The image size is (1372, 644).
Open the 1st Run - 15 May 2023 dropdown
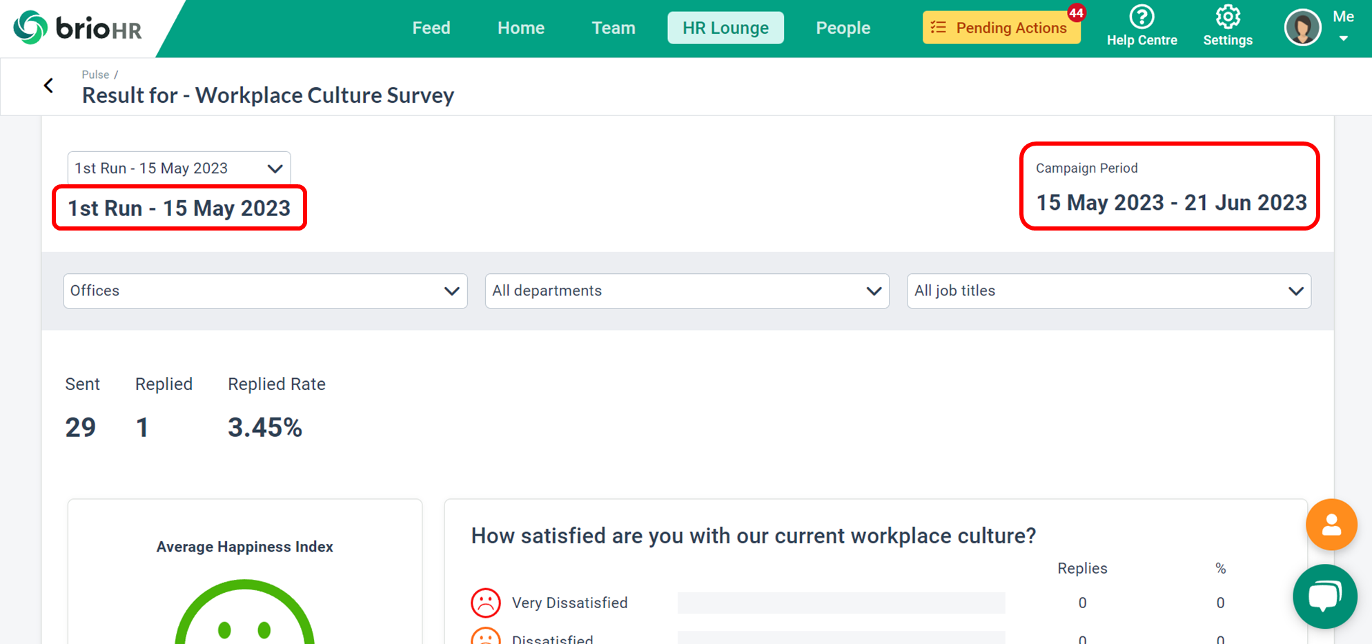179,168
